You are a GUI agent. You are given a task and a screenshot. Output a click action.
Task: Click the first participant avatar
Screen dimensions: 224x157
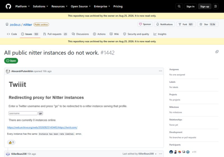[x=171, y=152]
